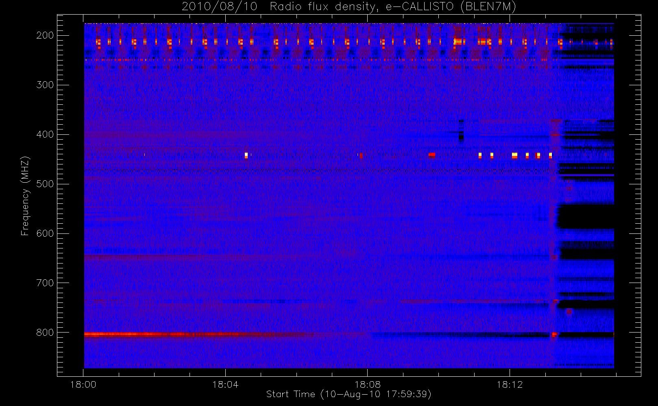Click the 800 frequency tick label
The width and height of the screenshot is (658, 406).
coord(45,333)
